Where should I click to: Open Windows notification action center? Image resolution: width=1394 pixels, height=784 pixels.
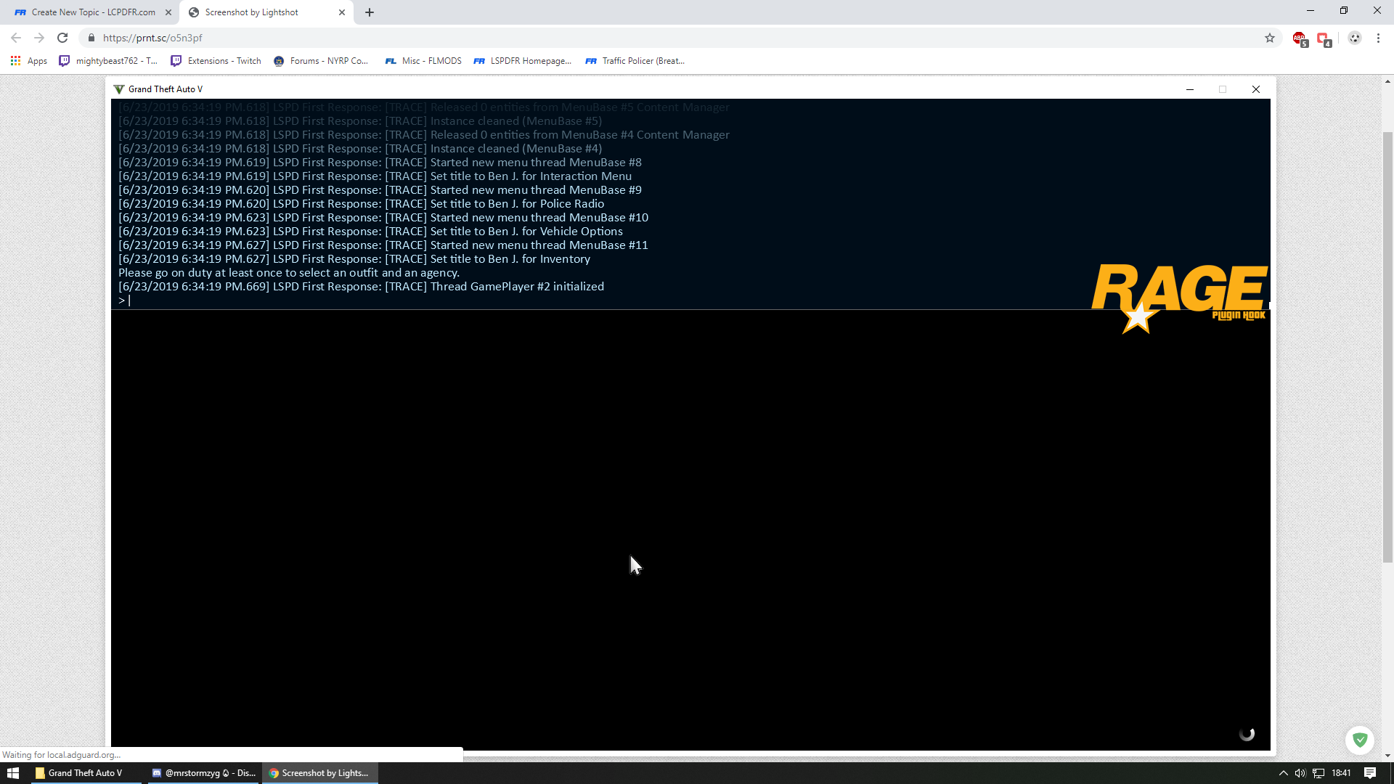click(1370, 773)
